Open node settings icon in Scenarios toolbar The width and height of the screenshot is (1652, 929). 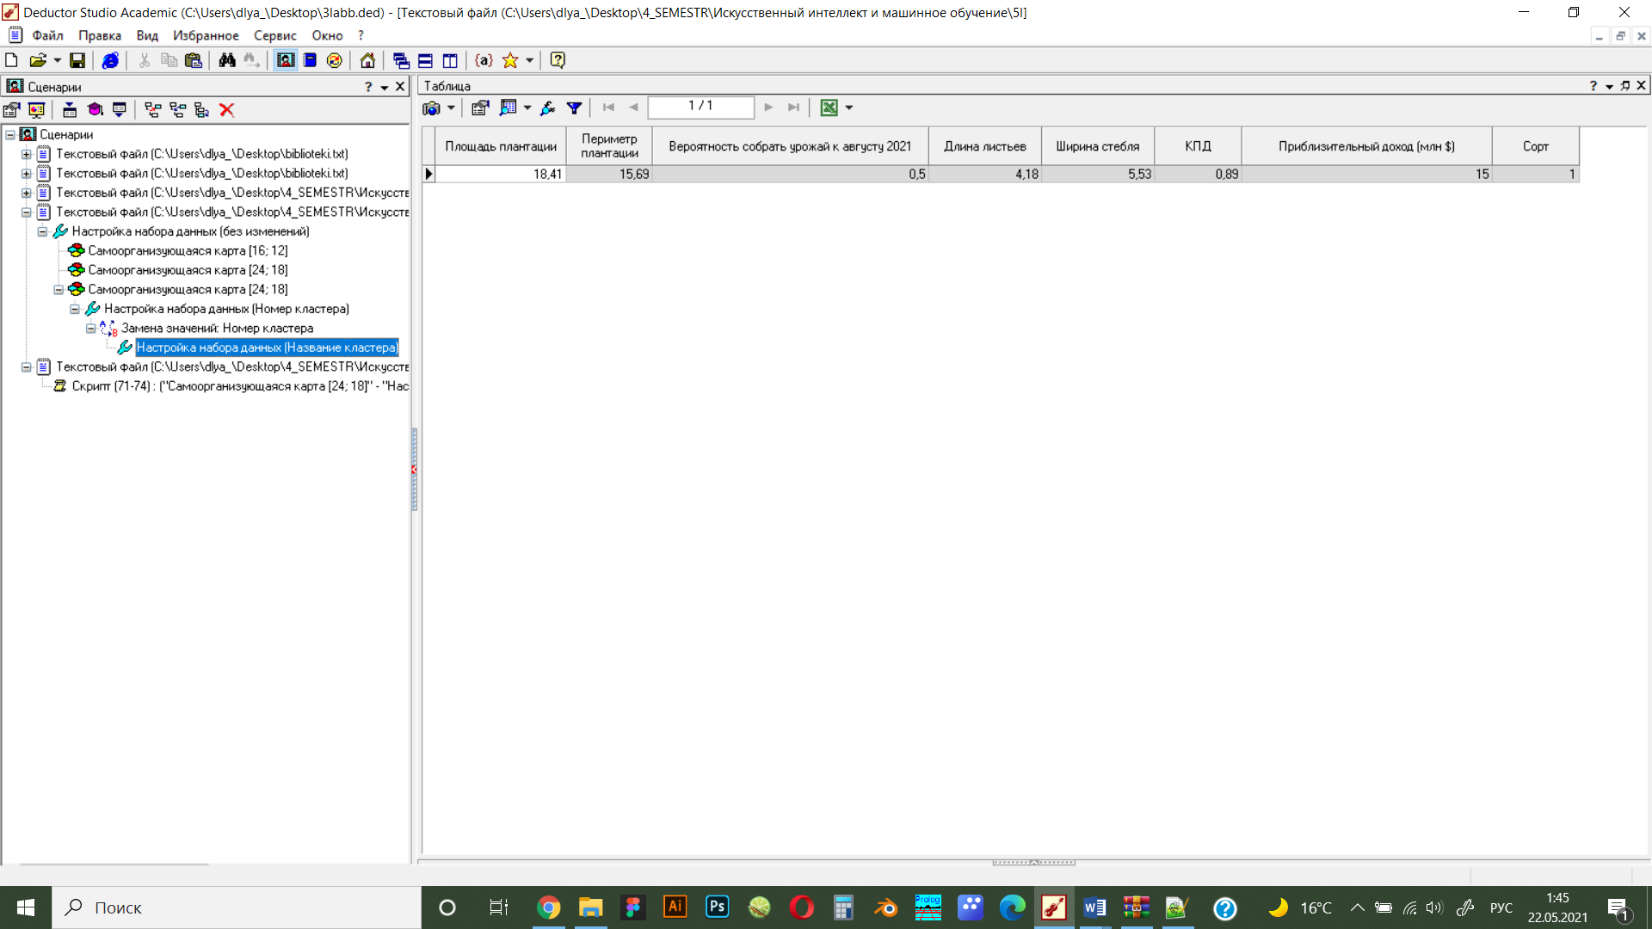click(x=12, y=110)
